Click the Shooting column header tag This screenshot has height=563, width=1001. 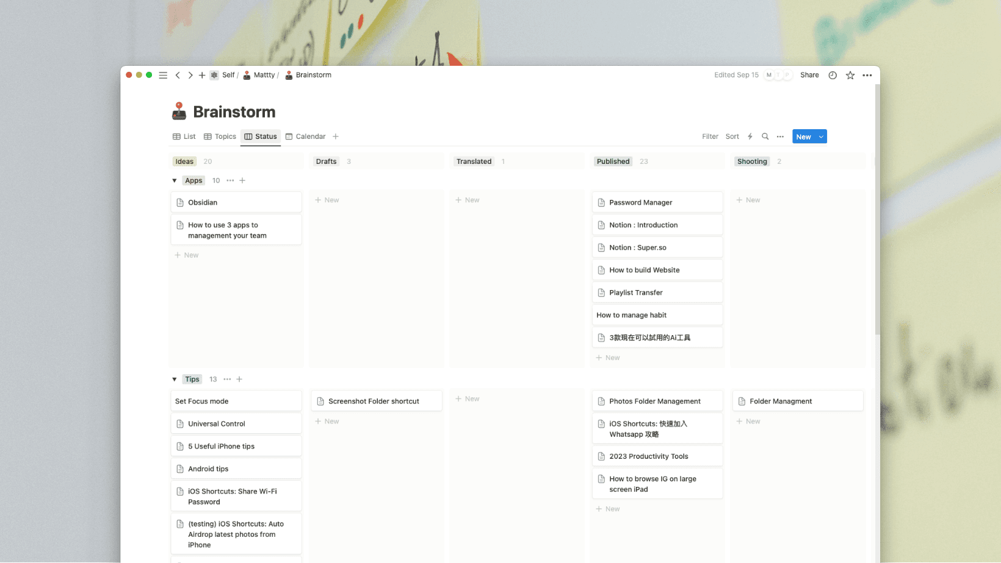click(x=752, y=161)
